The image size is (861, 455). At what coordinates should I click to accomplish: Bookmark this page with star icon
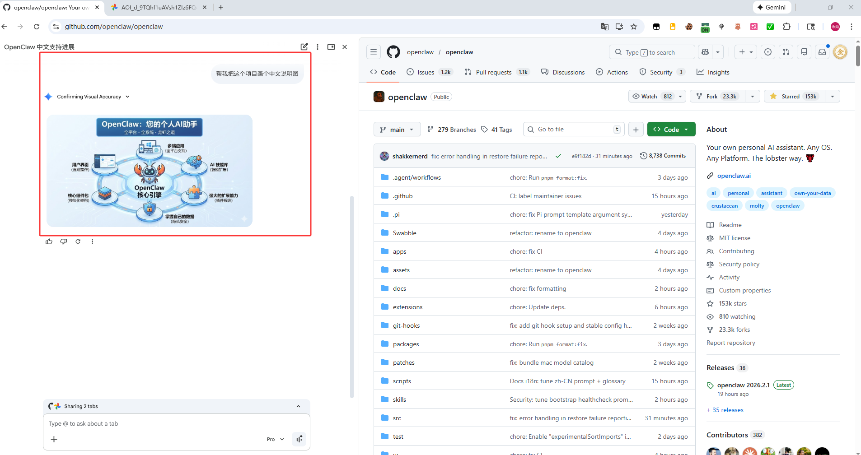pos(634,27)
